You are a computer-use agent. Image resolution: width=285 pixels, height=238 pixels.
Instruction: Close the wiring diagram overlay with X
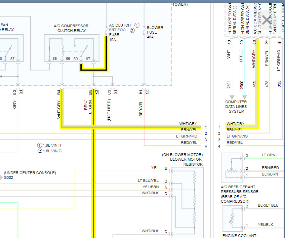click(x=267, y=20)
